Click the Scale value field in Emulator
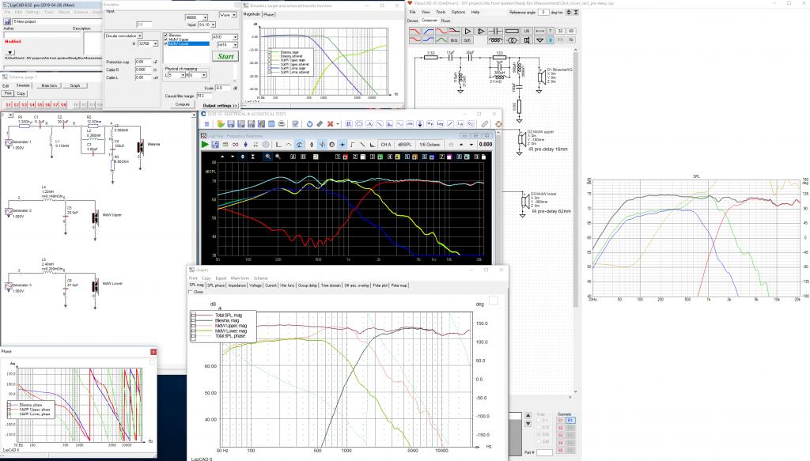Screen dimensions: 810x461 pos(223,88)
